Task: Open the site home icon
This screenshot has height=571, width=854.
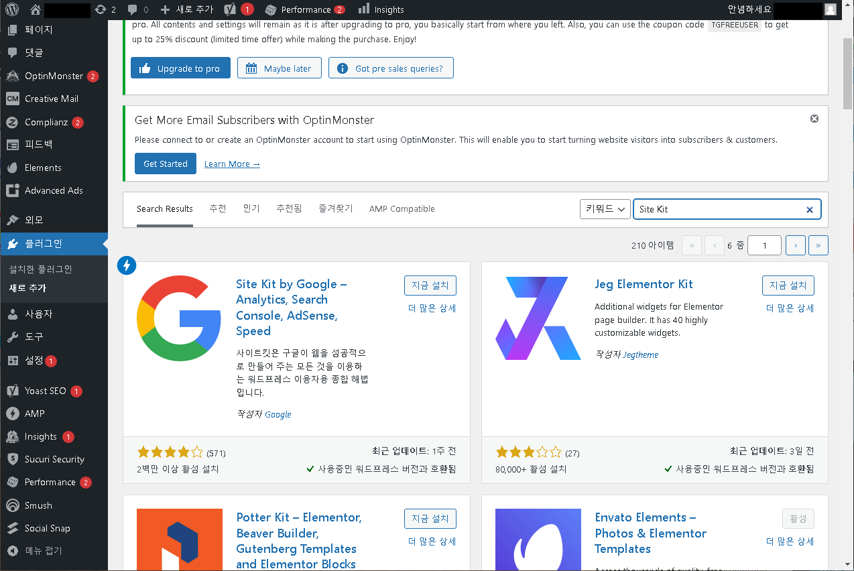Action: [36, 9]
